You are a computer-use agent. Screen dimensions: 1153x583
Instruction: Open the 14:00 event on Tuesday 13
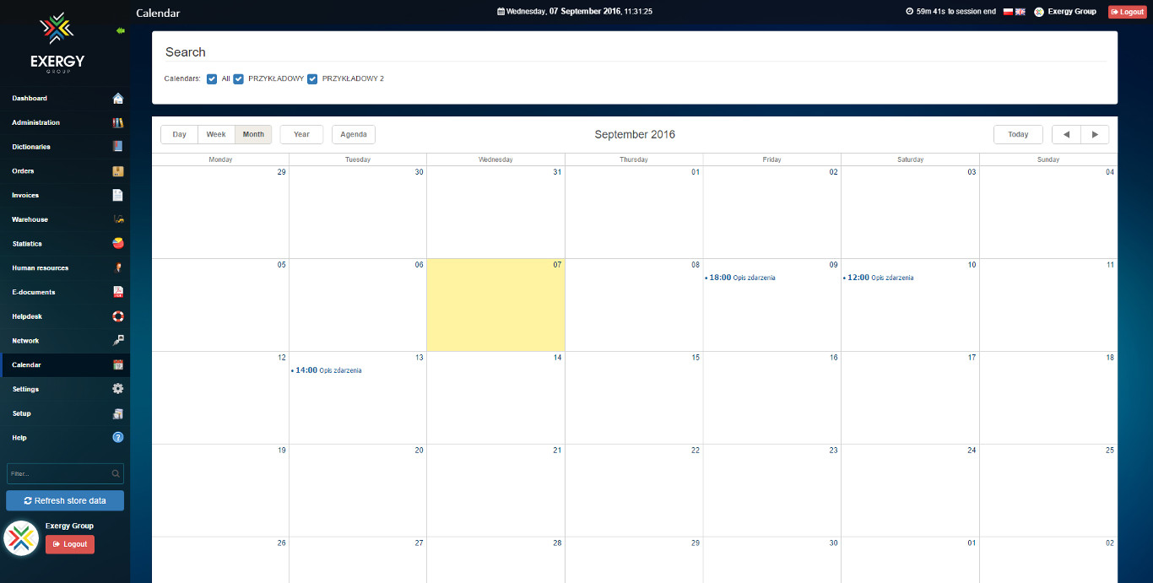coord(327,370)
